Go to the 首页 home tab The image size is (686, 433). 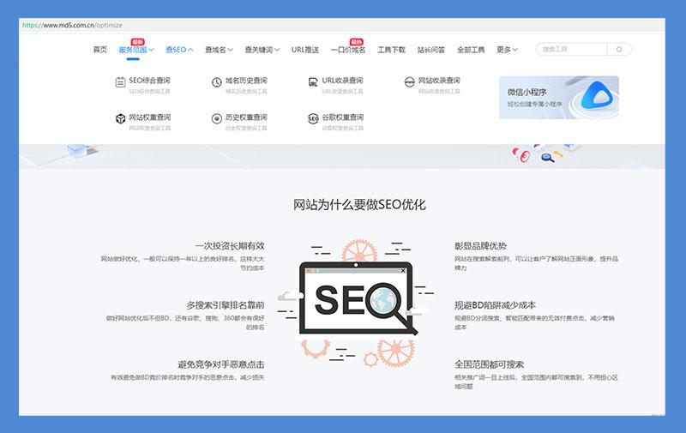point(100,50)
